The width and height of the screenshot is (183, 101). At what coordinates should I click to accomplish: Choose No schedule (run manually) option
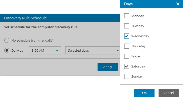[x=7, y=40]
